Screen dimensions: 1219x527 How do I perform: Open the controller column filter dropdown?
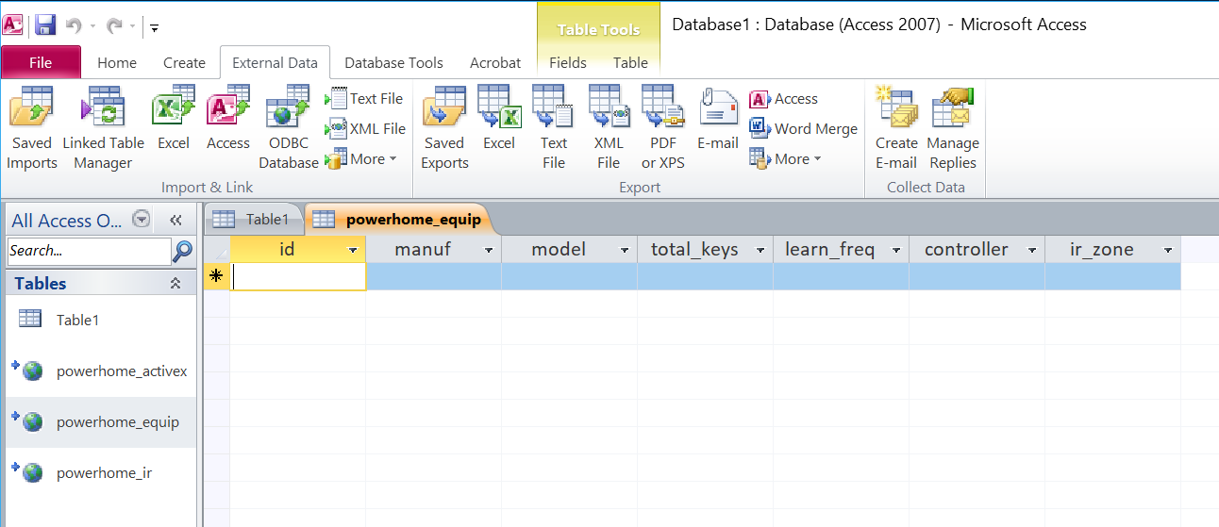click(1033, 250)
